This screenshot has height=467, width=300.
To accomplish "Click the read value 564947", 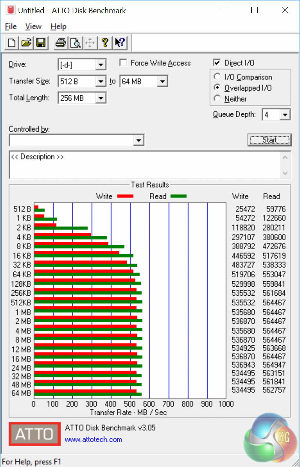I will 274,365.
